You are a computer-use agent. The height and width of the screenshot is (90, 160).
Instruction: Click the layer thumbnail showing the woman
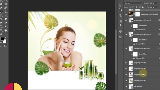(131, 75)
